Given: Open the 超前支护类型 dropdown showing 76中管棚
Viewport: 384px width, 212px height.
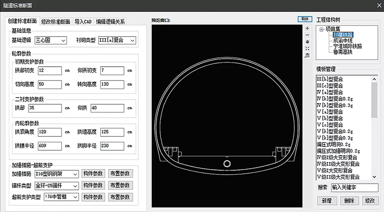Looking at the screenshot, I should tap(61, 197).
